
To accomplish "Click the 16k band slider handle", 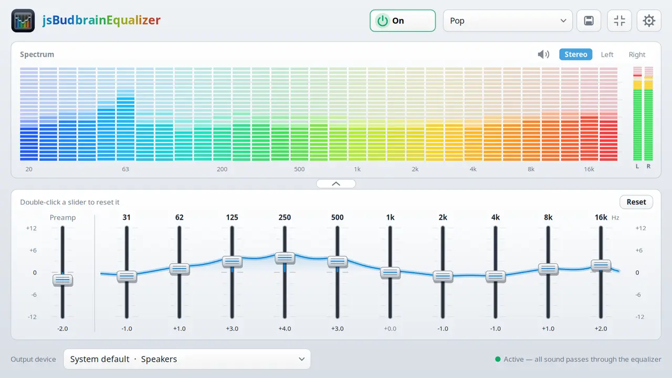I will point(601,265).
